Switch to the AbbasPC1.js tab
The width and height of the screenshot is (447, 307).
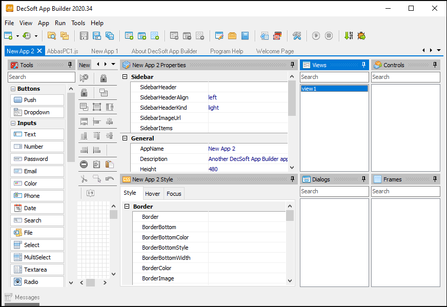point(63,51)
